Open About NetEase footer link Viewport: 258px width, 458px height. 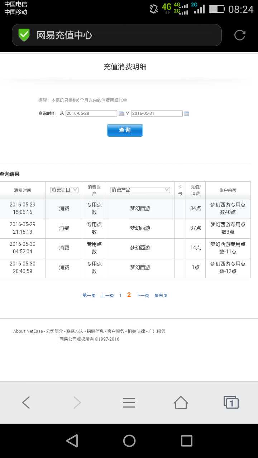coord(28,331)
